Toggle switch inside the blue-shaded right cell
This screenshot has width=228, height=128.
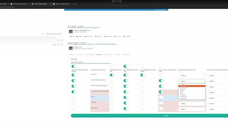[161, 97]
